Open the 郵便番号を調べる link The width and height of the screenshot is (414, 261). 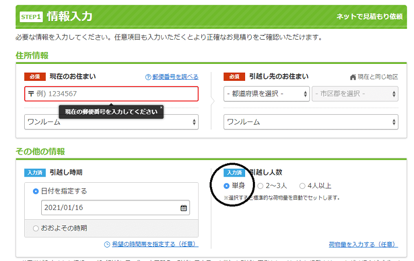(x=175, y=77)
